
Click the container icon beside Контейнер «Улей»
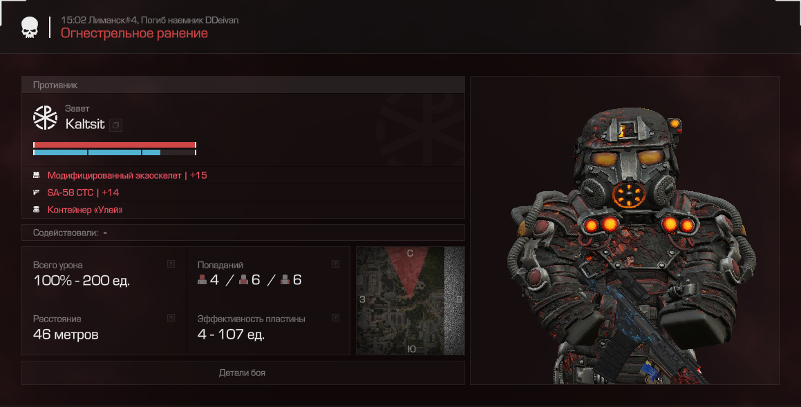[36, 210]
